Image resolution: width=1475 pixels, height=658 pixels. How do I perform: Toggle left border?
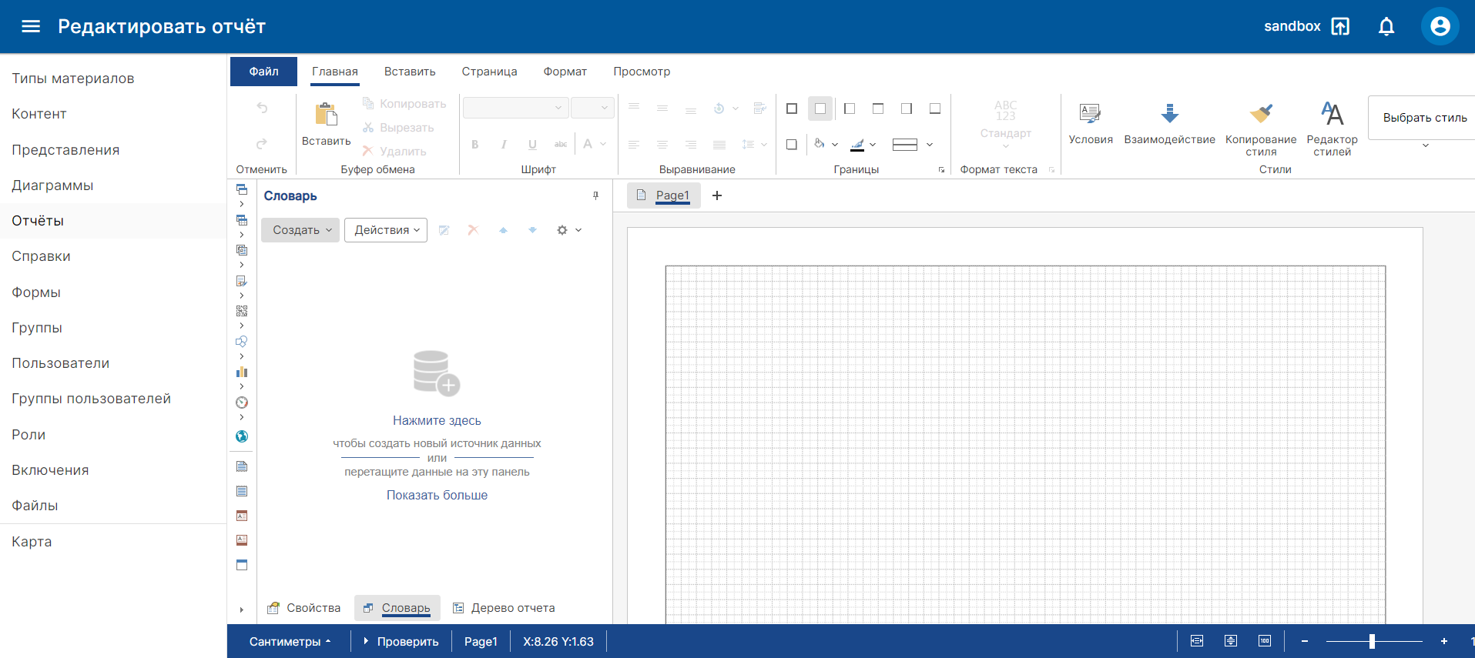coord(850,109)
